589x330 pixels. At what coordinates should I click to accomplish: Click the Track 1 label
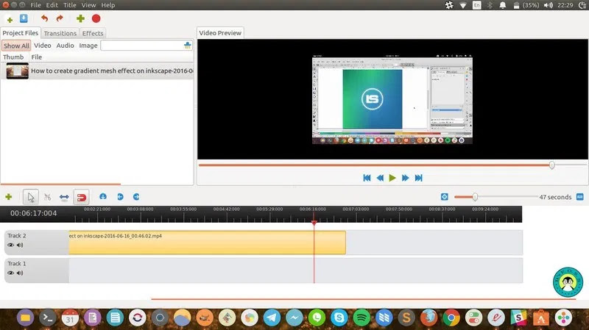tap(17, 264)
